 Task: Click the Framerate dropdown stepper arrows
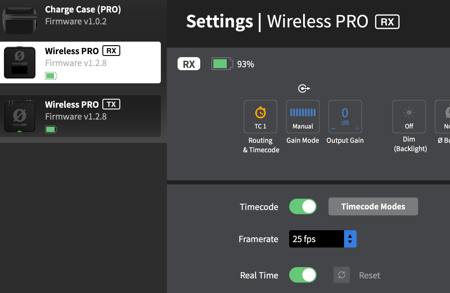click(x=350, y=239)
